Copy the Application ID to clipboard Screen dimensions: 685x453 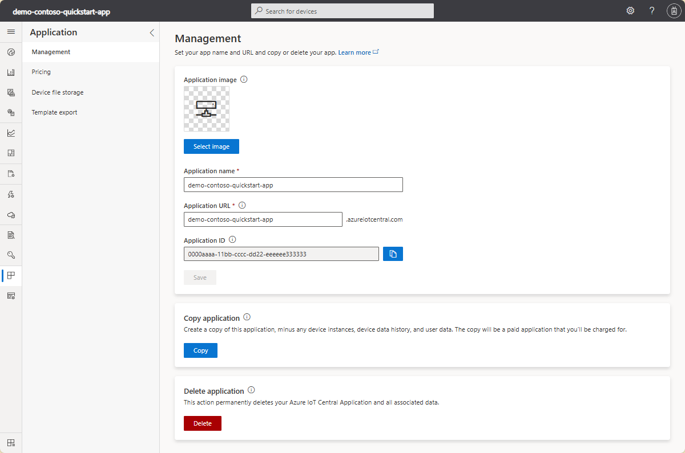click(393, 254)
